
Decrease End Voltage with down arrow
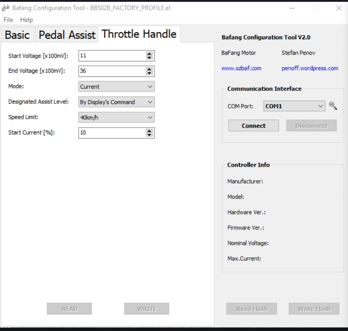[x=149, y=73]
